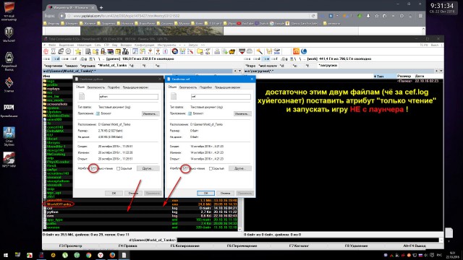
Task: Toggle read-only checkbox in python properties
Action: (x=93, y=168)
